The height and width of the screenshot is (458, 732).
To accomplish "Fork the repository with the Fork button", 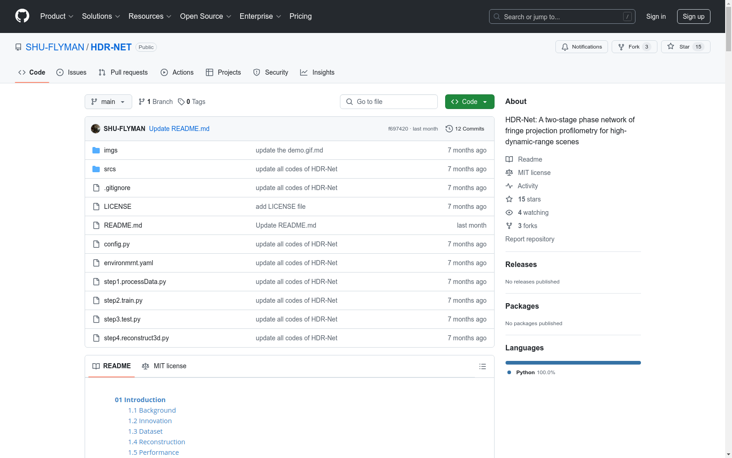I will pyautogui.click(x=634, y=47).
